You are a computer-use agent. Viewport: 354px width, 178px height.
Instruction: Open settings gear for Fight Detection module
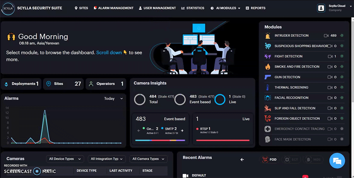[x=342, y=56]
